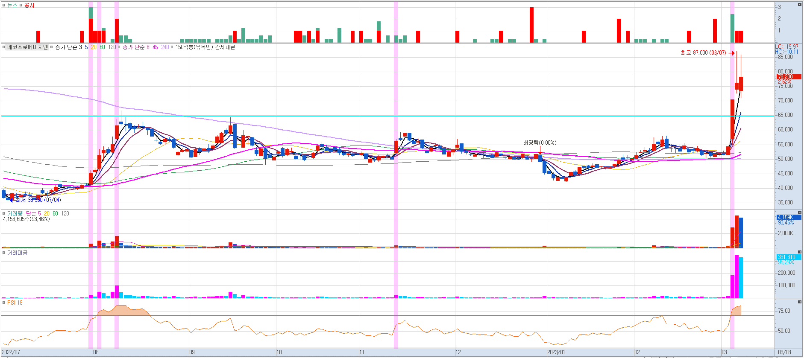The height and width of the screenshot is (358, 804).
Task: Click the lavender 240 period label
Action: point(165,47)
